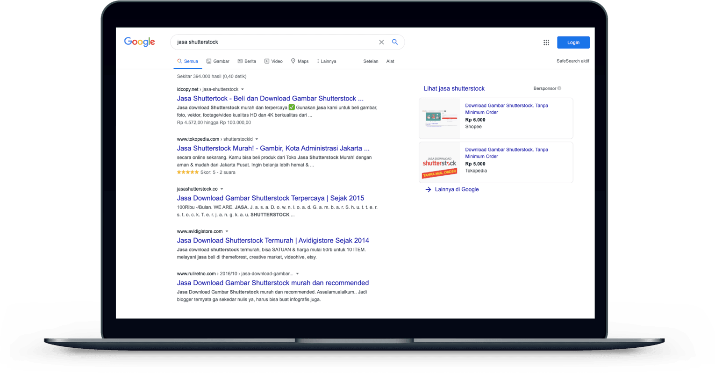Screen dimensions: 715x373
Task: Open the Video search tab
Action: tap(273, 61)
